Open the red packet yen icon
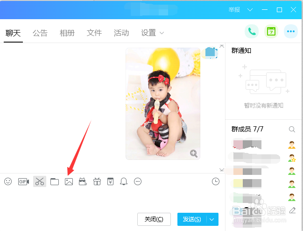Image resolution: width=303 pixels, height=231 pixels. coord(110,181)
